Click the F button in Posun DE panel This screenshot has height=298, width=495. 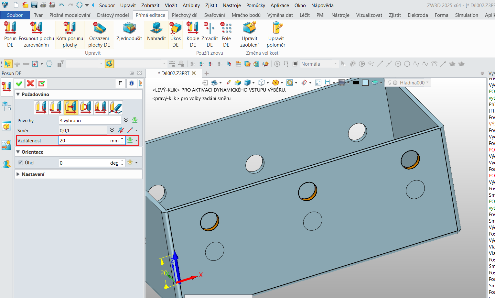point(120,83)
